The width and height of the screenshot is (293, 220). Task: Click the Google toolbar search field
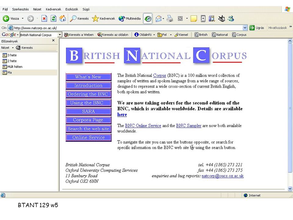coord(39,35)
